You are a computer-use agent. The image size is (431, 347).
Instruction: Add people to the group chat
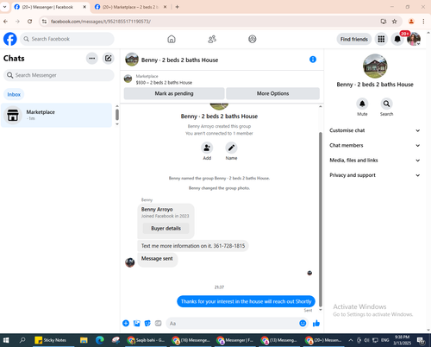pos(207,148)
